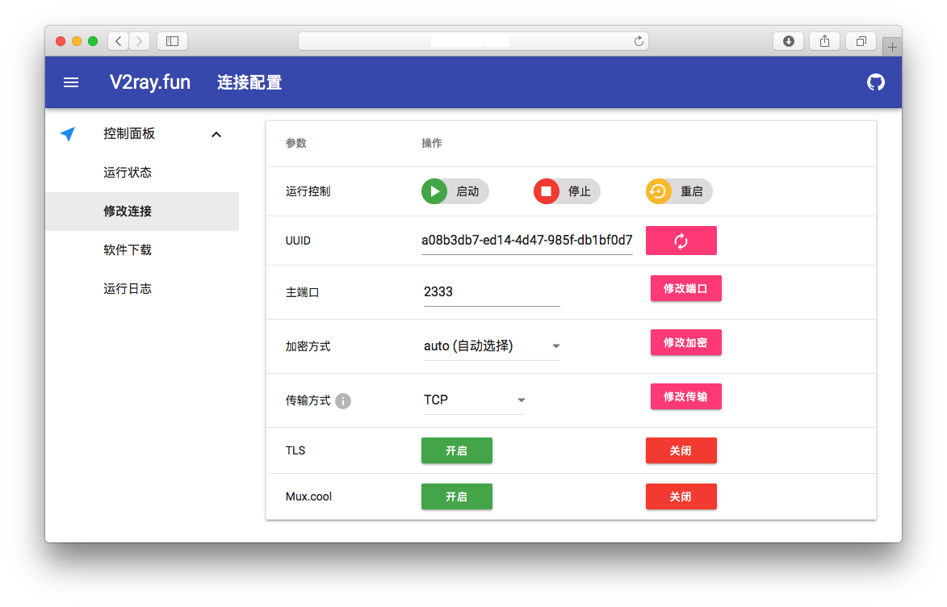Viewport: 947px width, 607px height.
Task: Click the V2ray.fun title
Action: point(150,82)
